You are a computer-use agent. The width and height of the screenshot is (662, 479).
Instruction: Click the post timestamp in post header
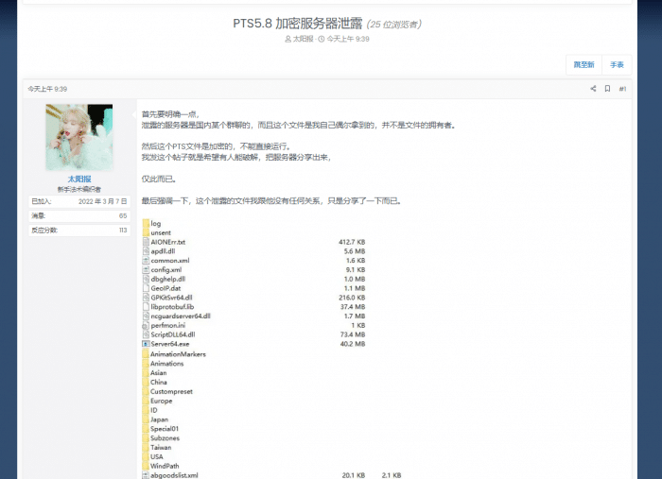tap(47, 89)
